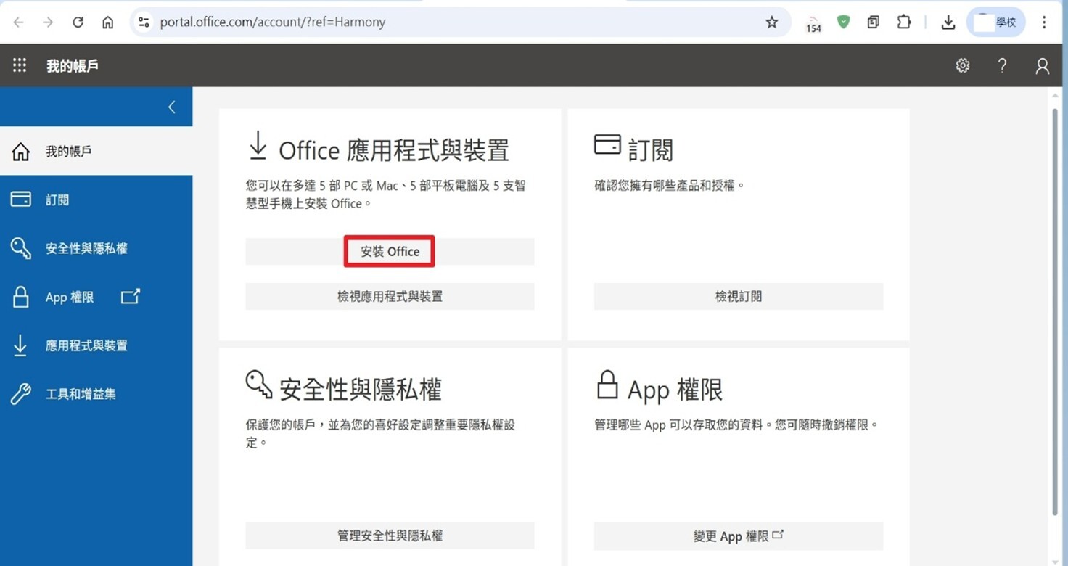This screenshot has height=566, width=1068.
Task: Click the 檢視訂閱 button
Action: click(738, 296)
